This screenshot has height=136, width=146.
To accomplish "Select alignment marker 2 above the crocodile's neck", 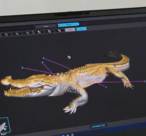I will 42,63.
